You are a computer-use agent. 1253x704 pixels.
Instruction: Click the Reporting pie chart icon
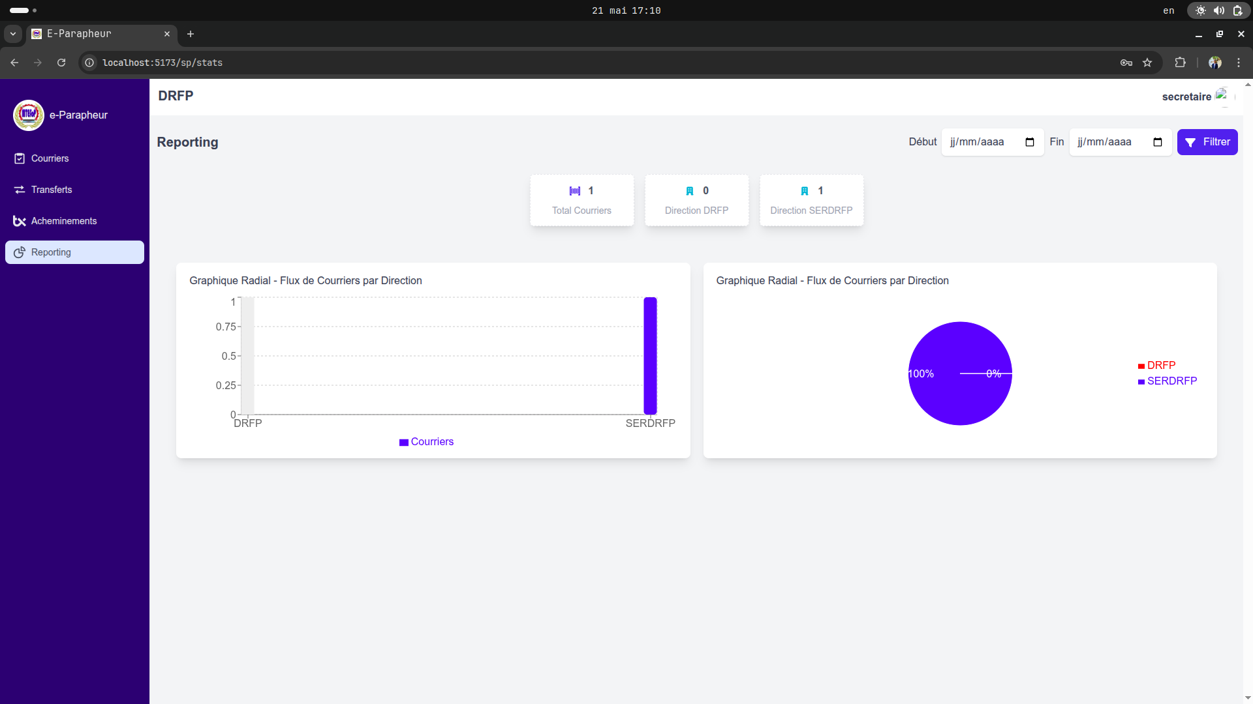point(20,252)
